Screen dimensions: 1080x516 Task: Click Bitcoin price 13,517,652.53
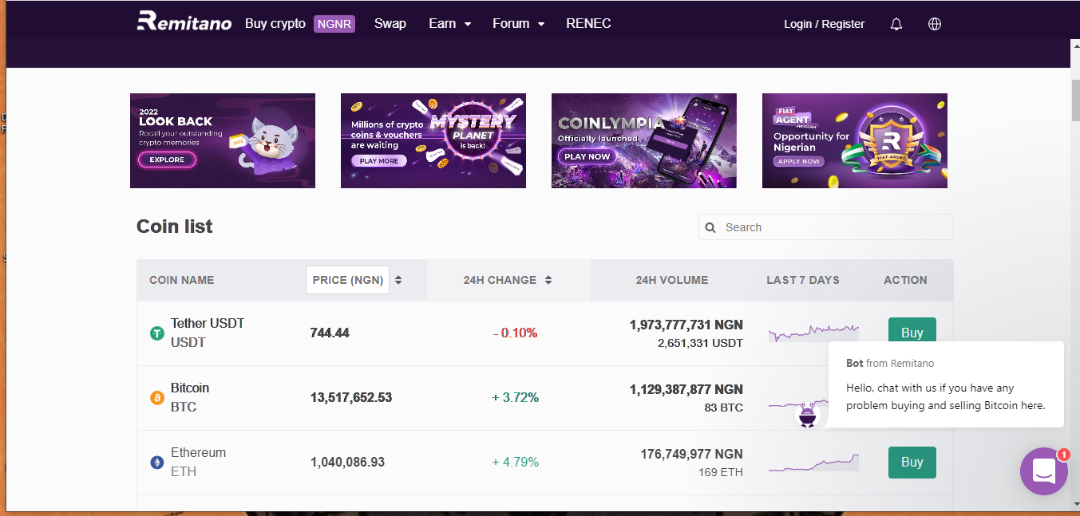(351, 398)
